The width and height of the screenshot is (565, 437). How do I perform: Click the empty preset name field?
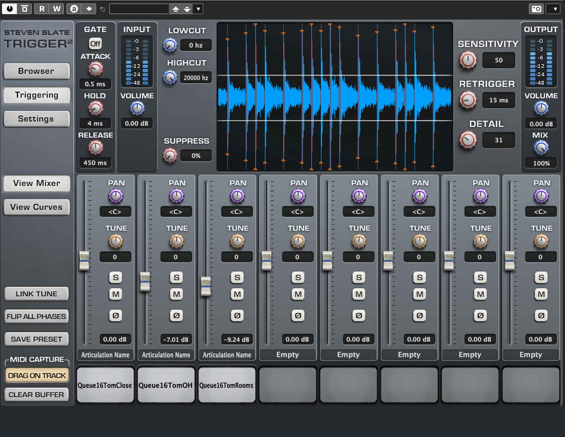point(139,9)
